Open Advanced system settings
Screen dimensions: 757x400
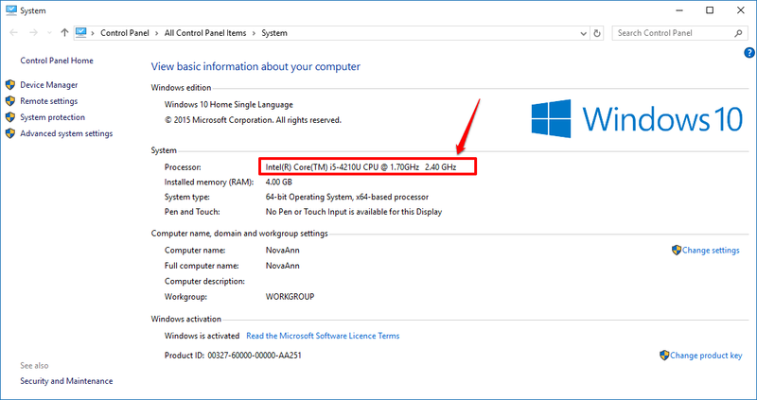point(66,133)
